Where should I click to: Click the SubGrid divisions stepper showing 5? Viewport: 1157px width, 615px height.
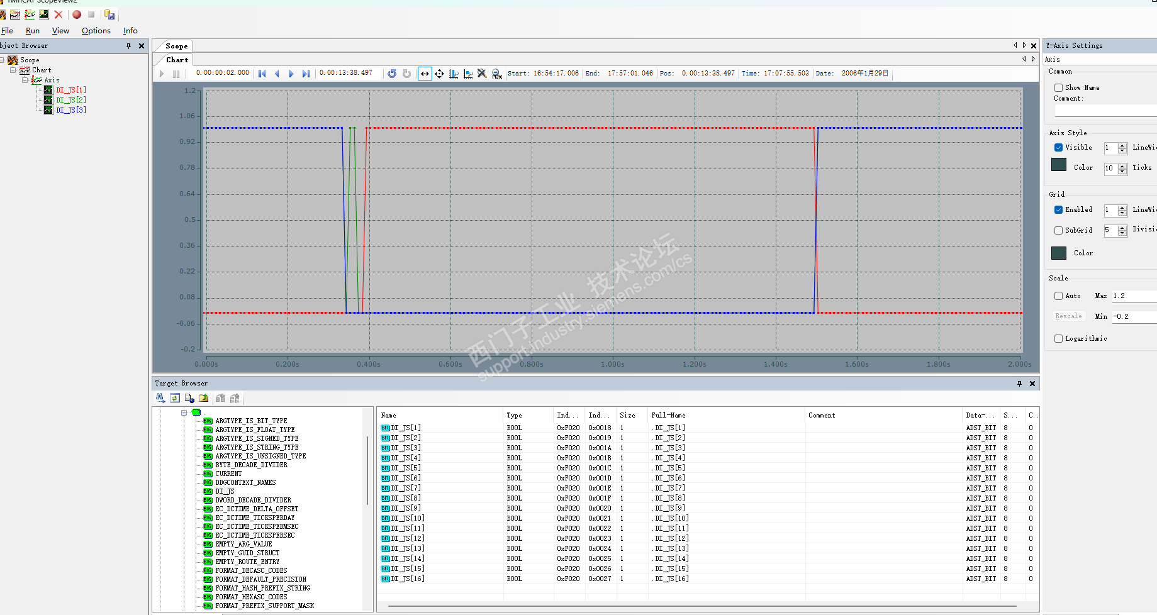1122,231
